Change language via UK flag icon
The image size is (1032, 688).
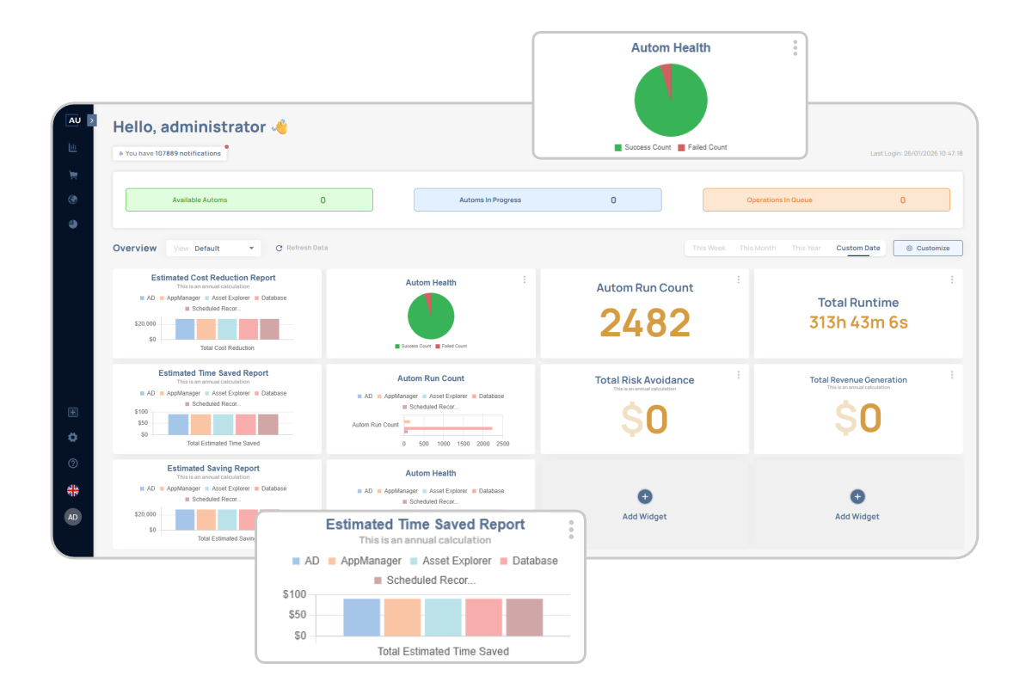[73, 490]
